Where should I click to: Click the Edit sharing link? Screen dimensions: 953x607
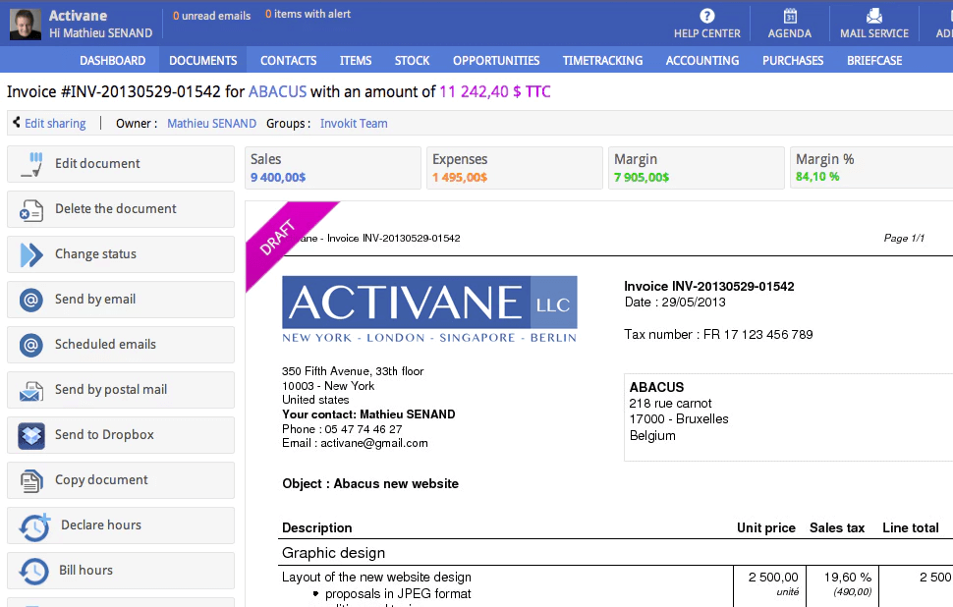point(55,124)
